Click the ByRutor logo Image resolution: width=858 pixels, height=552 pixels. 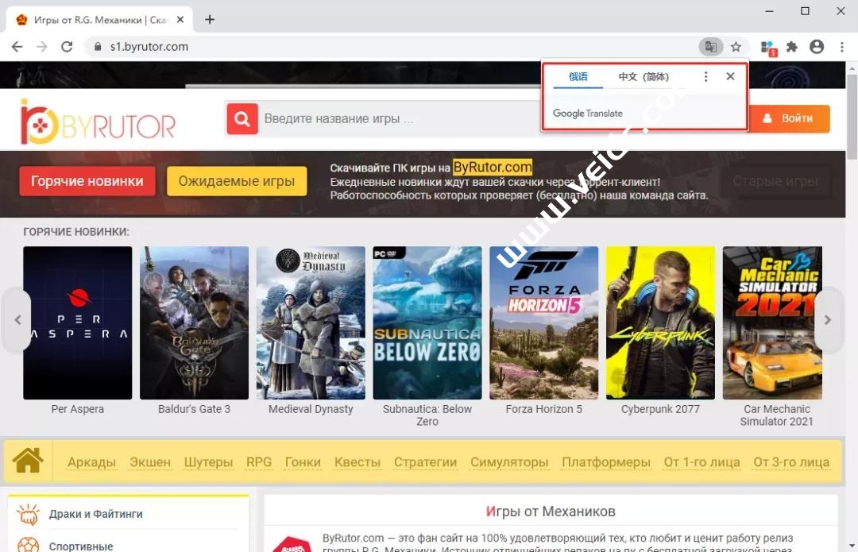pos(98,122)
